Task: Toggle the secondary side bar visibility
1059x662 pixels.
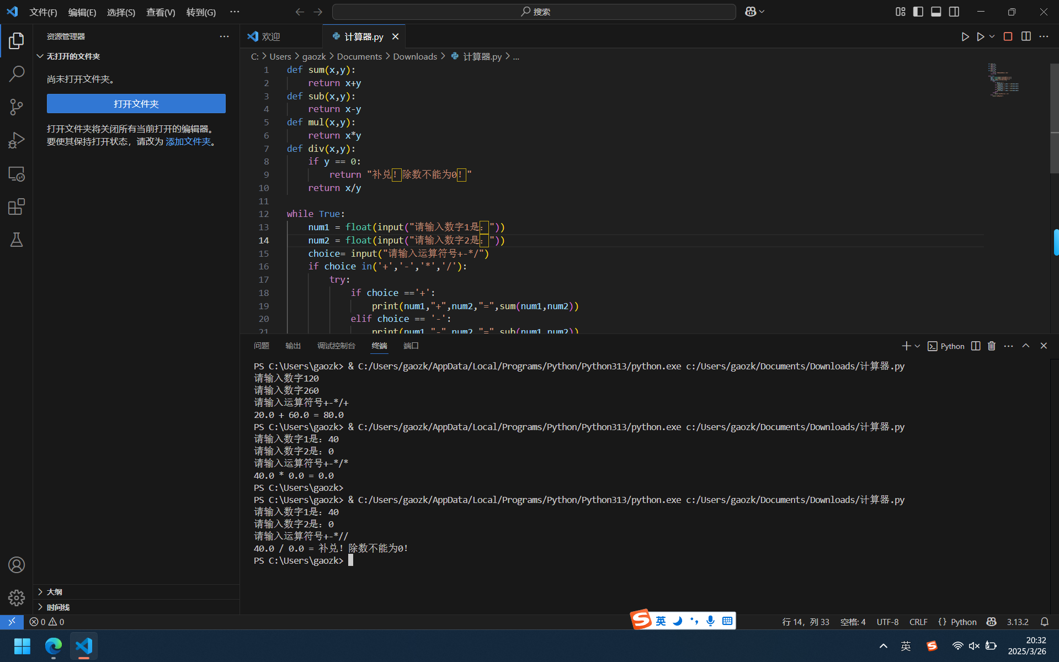Action: pos(954,12)
